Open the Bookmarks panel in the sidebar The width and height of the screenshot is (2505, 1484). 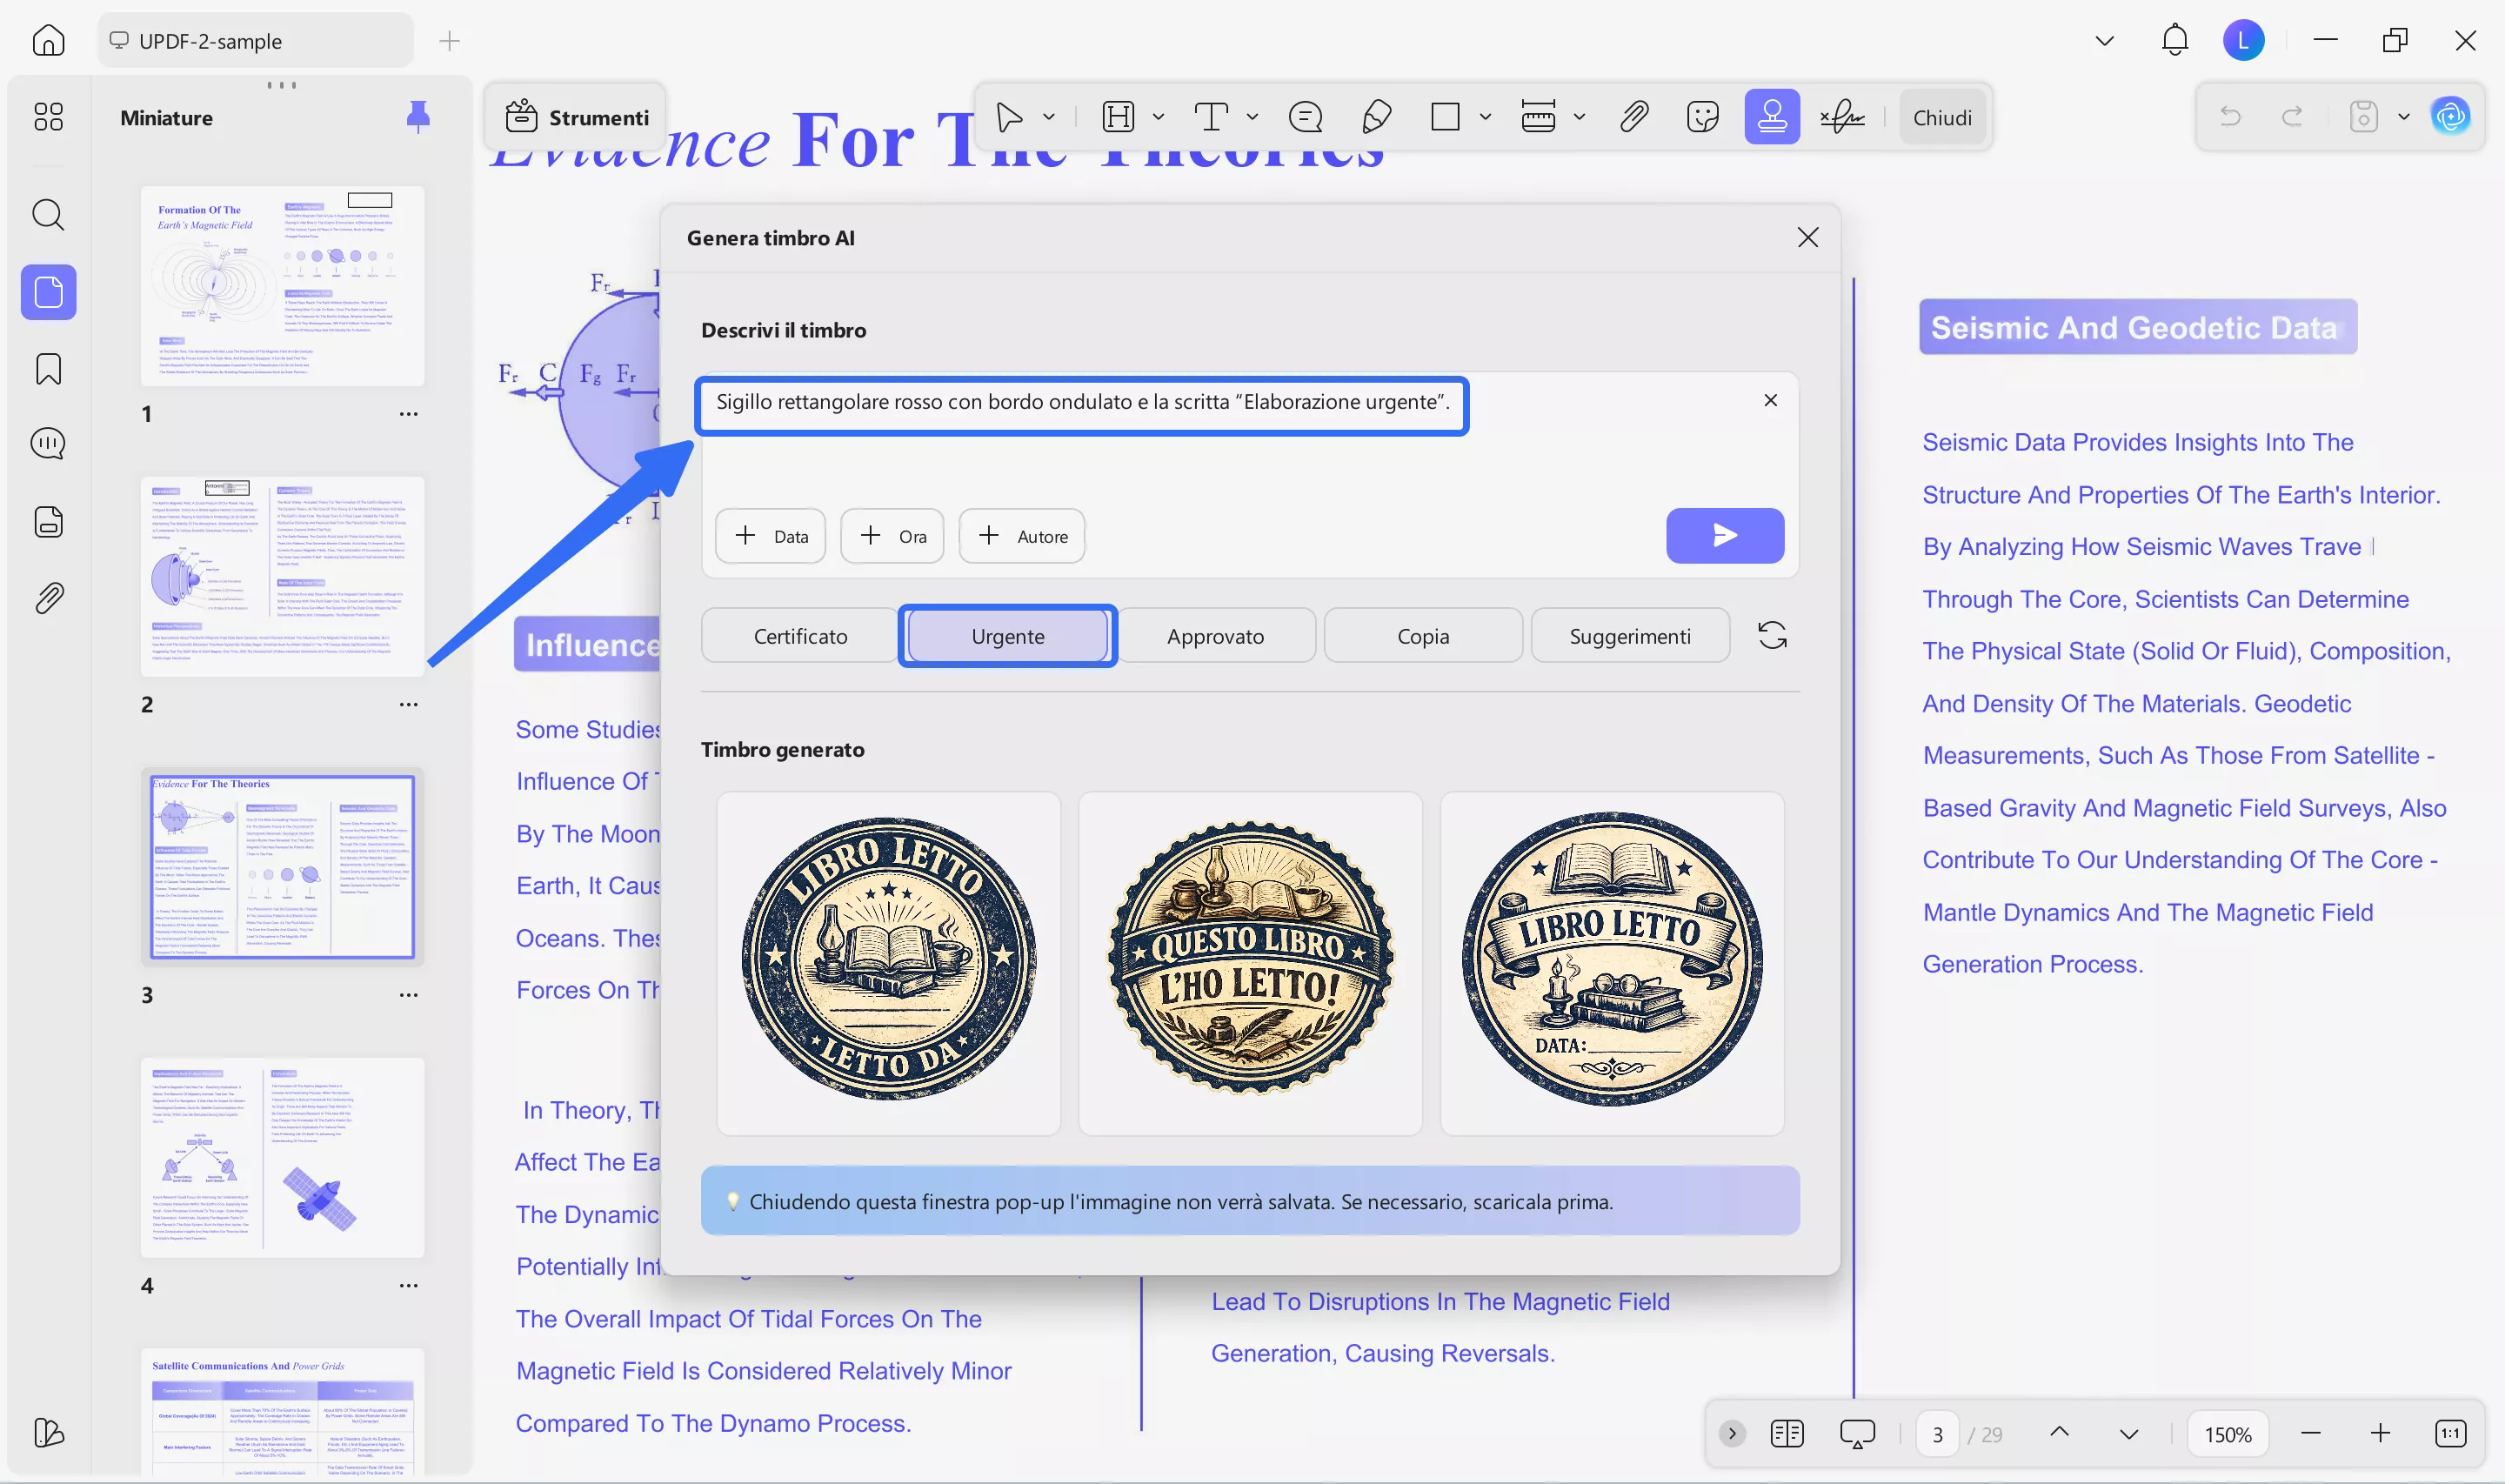pyautogui.click(x=48, y=369)
